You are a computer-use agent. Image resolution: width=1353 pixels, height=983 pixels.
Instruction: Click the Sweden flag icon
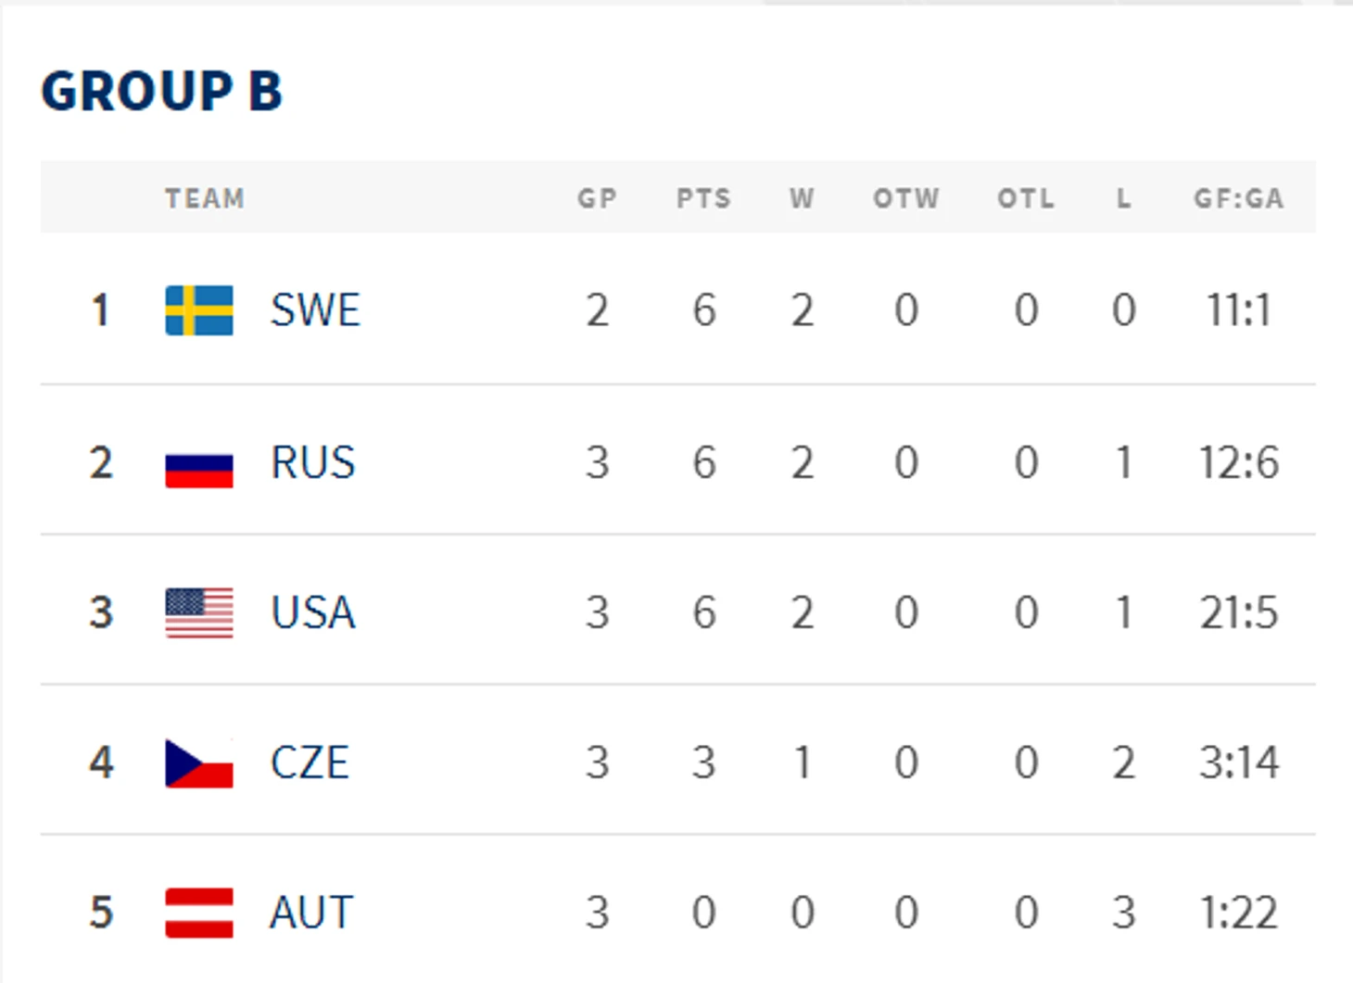[198, 309]
